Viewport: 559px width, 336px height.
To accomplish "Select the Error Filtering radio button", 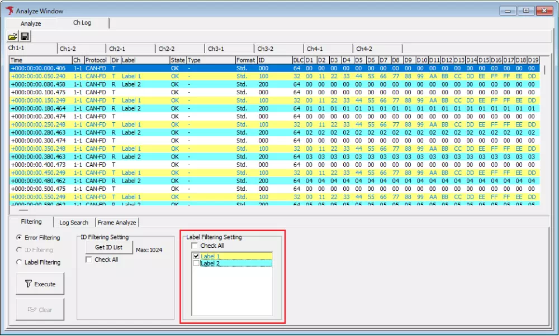I will 20,238.
